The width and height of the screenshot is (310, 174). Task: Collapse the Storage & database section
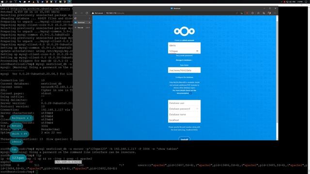pos(184,60)
